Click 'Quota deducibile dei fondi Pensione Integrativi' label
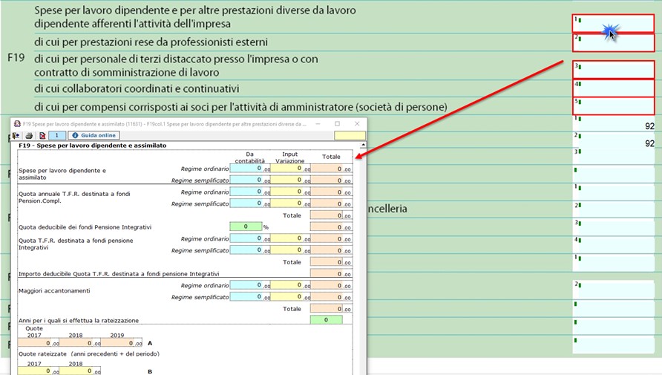662x375 pixels. point(85,227)
